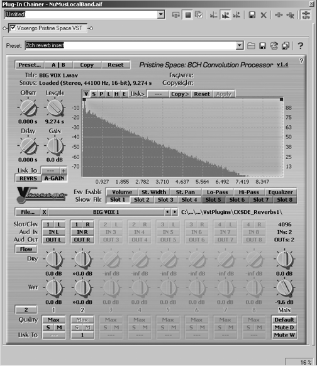Viewport: 317px width, 366px height.
Task: Click the A | B compare button
Action: [x=58, y=65]
